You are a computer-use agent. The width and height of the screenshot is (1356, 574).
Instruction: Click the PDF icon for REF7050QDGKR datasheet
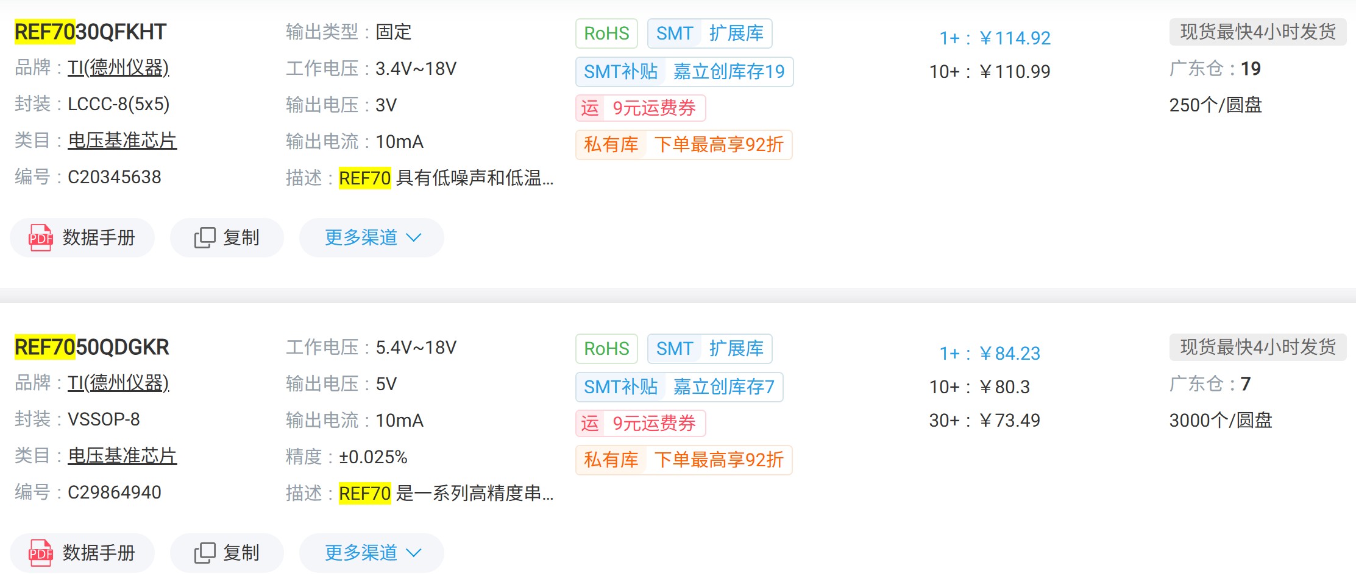41,553
